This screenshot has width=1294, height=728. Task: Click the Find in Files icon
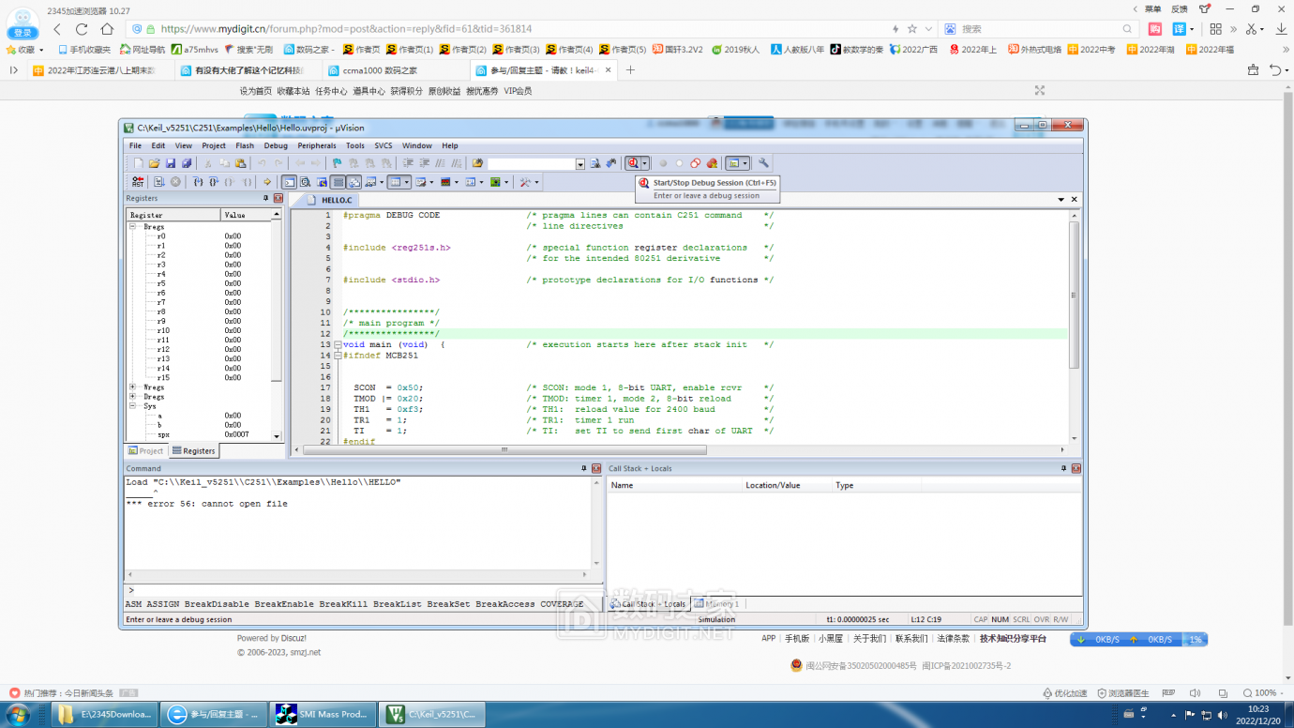point(477,163)
